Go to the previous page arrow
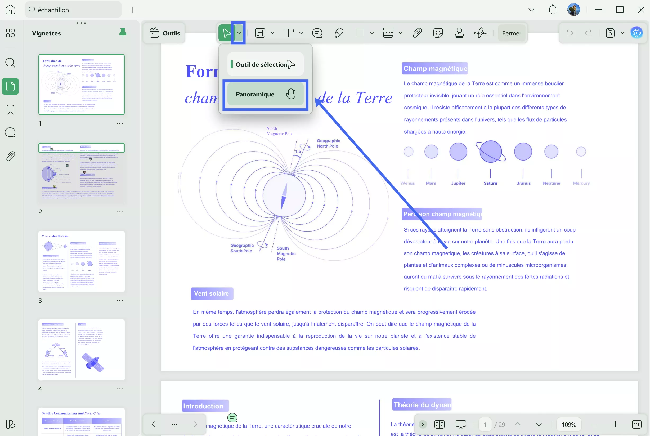Screen dimensions: 650x436 tap(517, 424)
